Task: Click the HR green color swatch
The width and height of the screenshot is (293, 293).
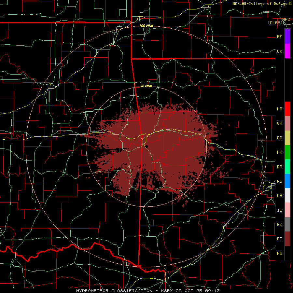Action: pos(287,152)
